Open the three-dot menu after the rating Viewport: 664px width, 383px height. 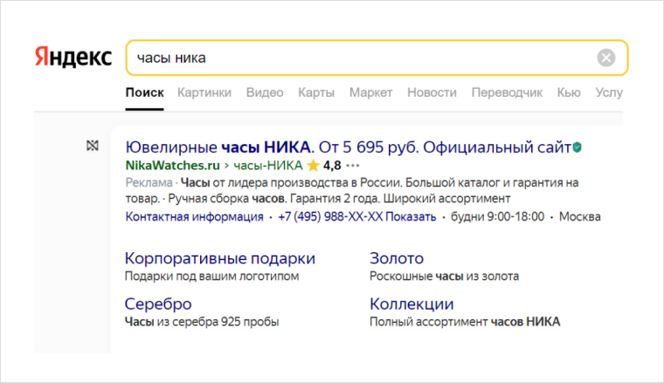(x=353, y=165)
